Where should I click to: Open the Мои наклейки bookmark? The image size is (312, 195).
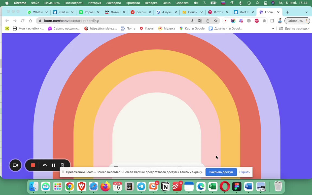click(x=28, y=28)
